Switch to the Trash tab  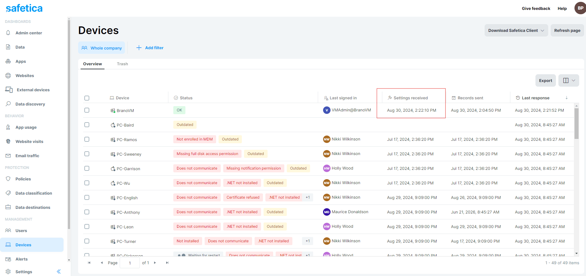point(122,64)
